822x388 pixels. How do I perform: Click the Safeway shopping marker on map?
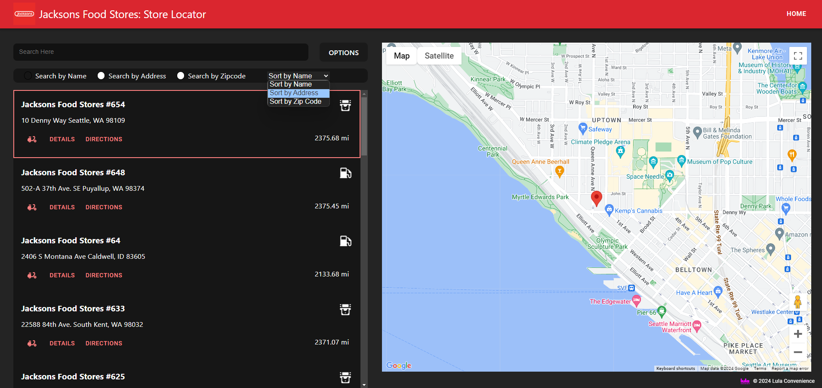[583, 128]
